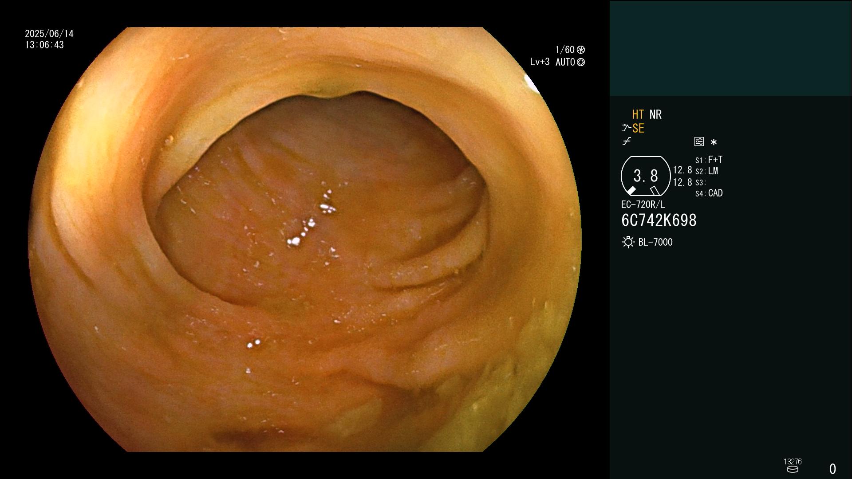Toggle the NR noise reduction indicator
Image resolution: width=852 pixels, height=479 pixels.
(x=655, y=114)
